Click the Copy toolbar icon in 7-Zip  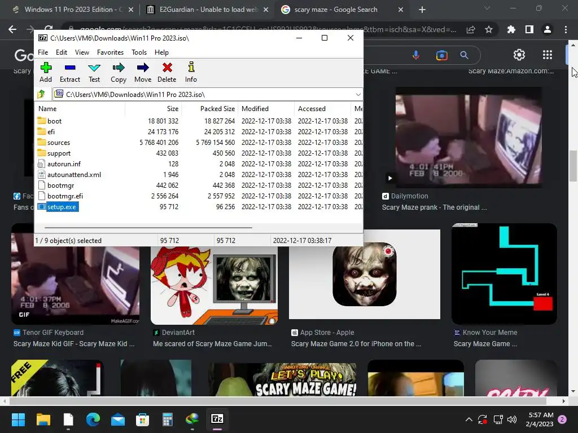click(x=119, y=73)
